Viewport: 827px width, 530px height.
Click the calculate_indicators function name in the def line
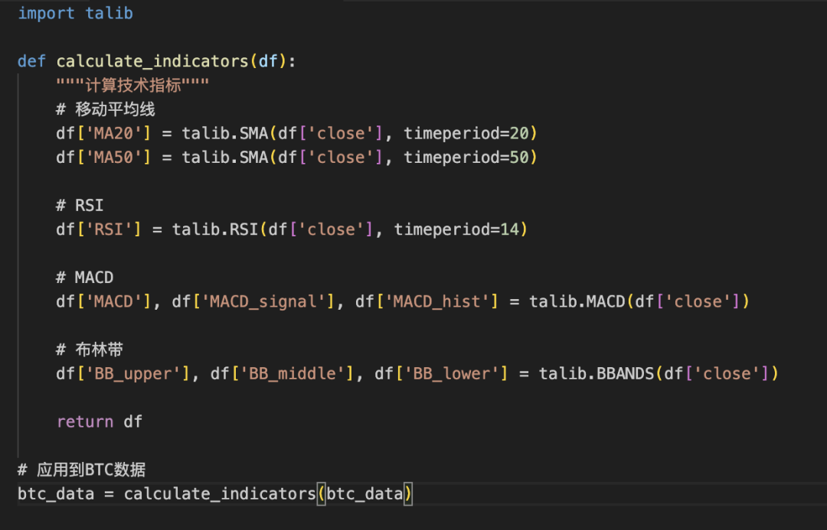(152, 62)
